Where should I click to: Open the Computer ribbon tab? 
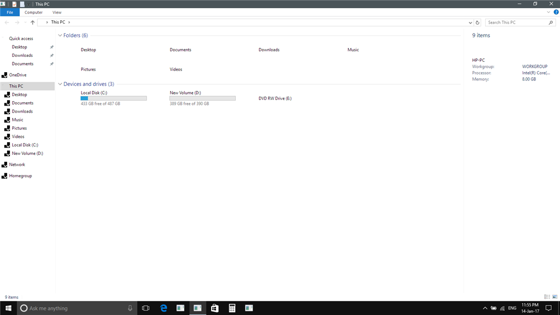tap(33, 12)
